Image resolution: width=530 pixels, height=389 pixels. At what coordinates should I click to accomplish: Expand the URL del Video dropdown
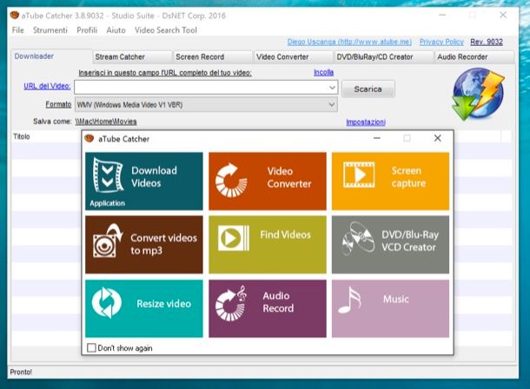(332, 88)
